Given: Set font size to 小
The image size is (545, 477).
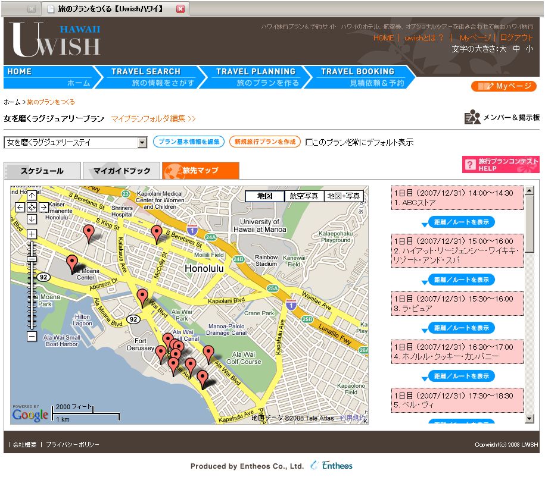Looking at the screenshot, I should pos(530,49).
